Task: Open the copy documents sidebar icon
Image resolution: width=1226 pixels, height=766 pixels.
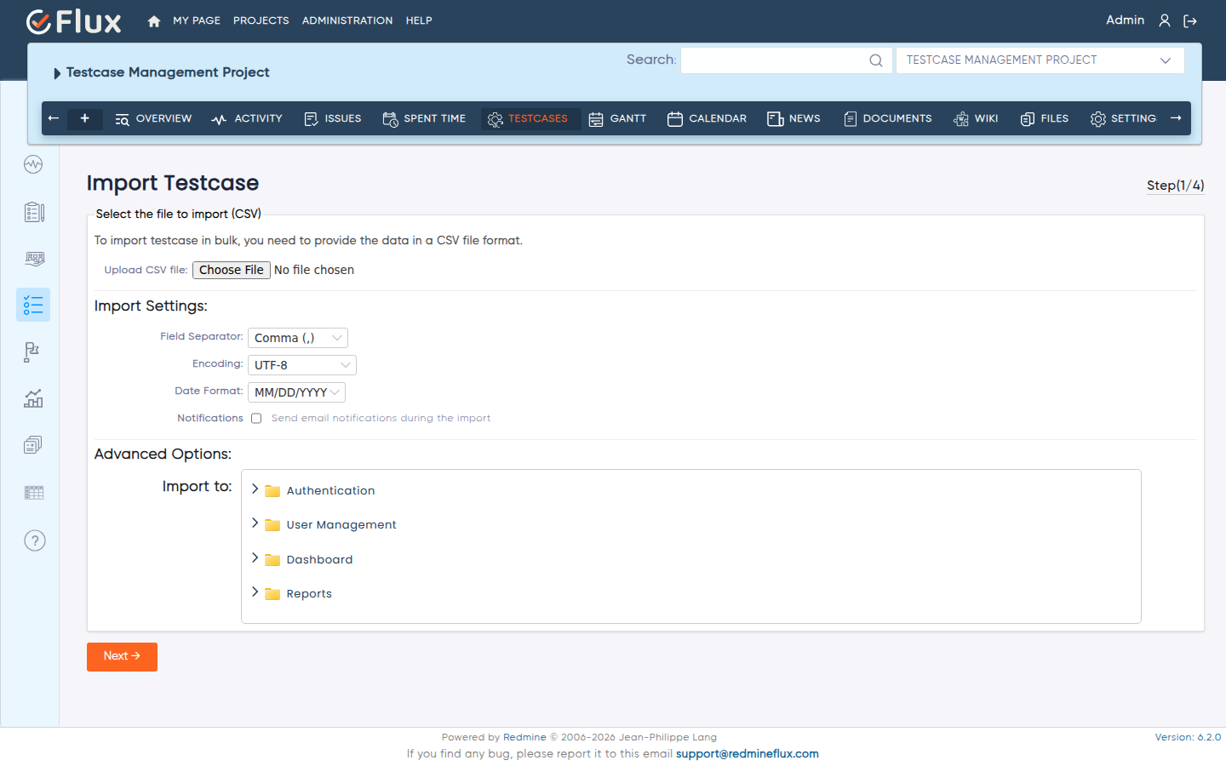Action: click(33, 445)
